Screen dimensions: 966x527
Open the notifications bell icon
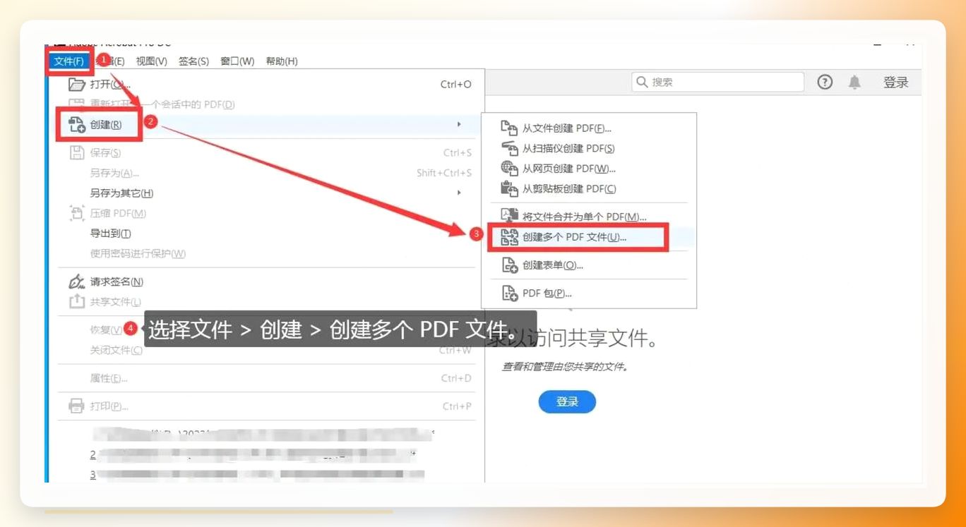pos(854,83)
